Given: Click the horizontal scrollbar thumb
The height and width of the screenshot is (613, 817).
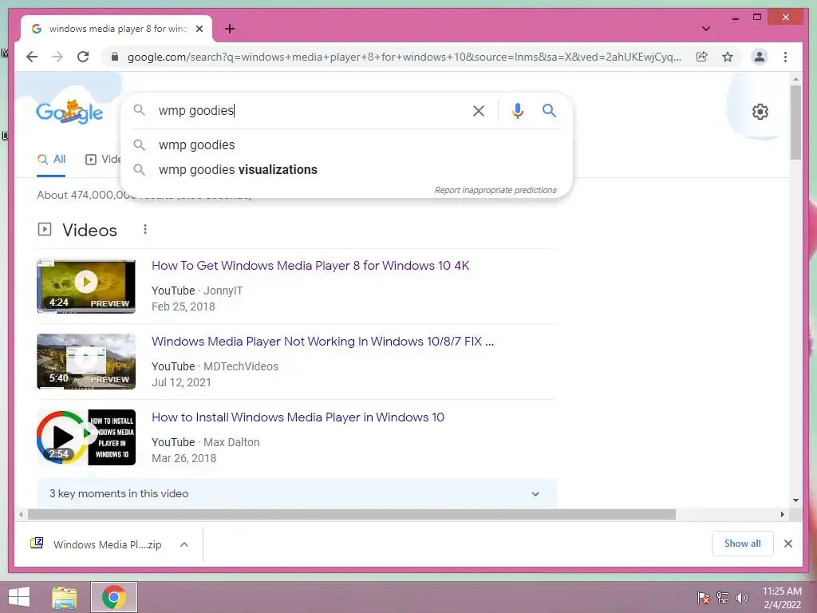Looking at the screenshot, I should pos(352,515).
